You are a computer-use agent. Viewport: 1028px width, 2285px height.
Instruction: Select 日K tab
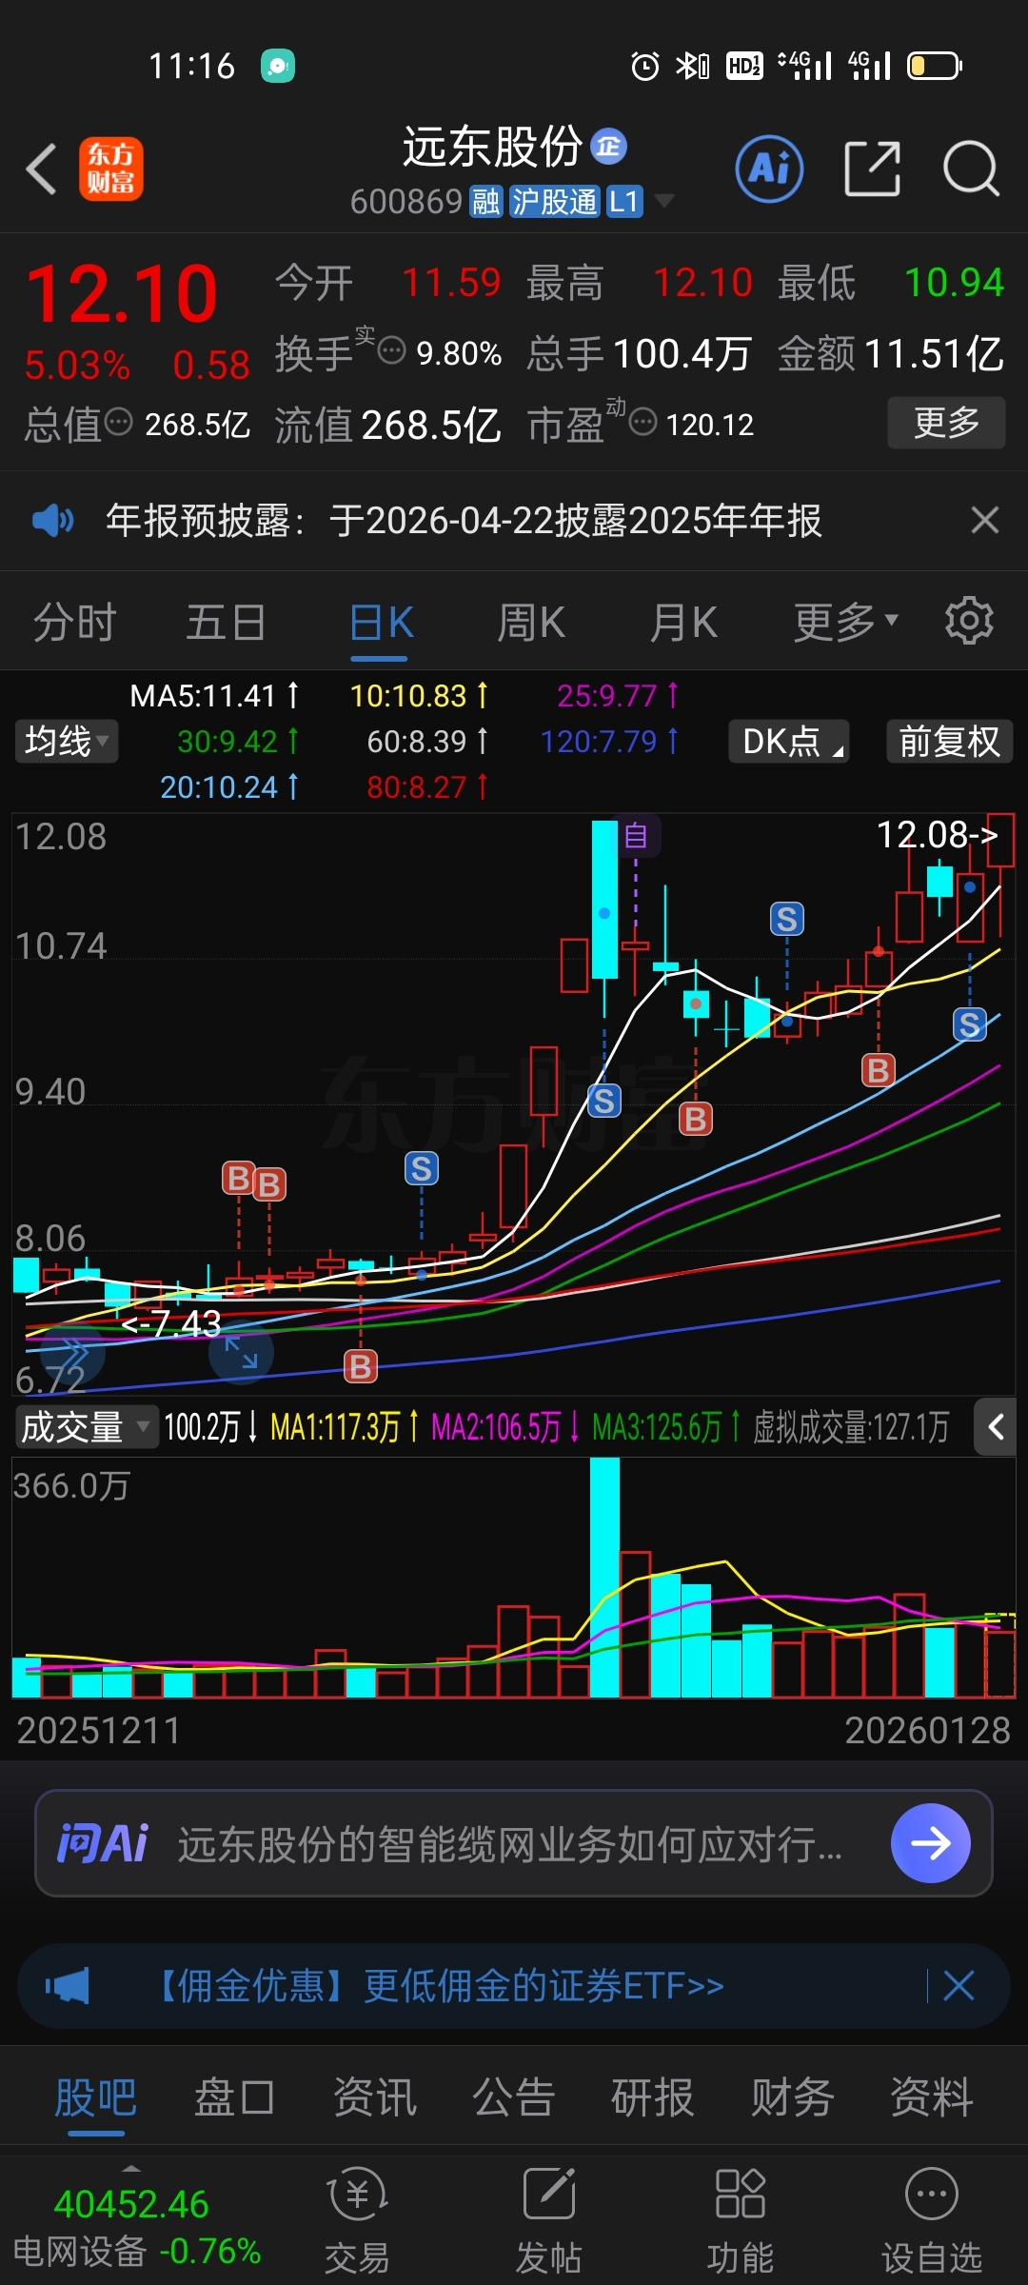tap(381, 623)
